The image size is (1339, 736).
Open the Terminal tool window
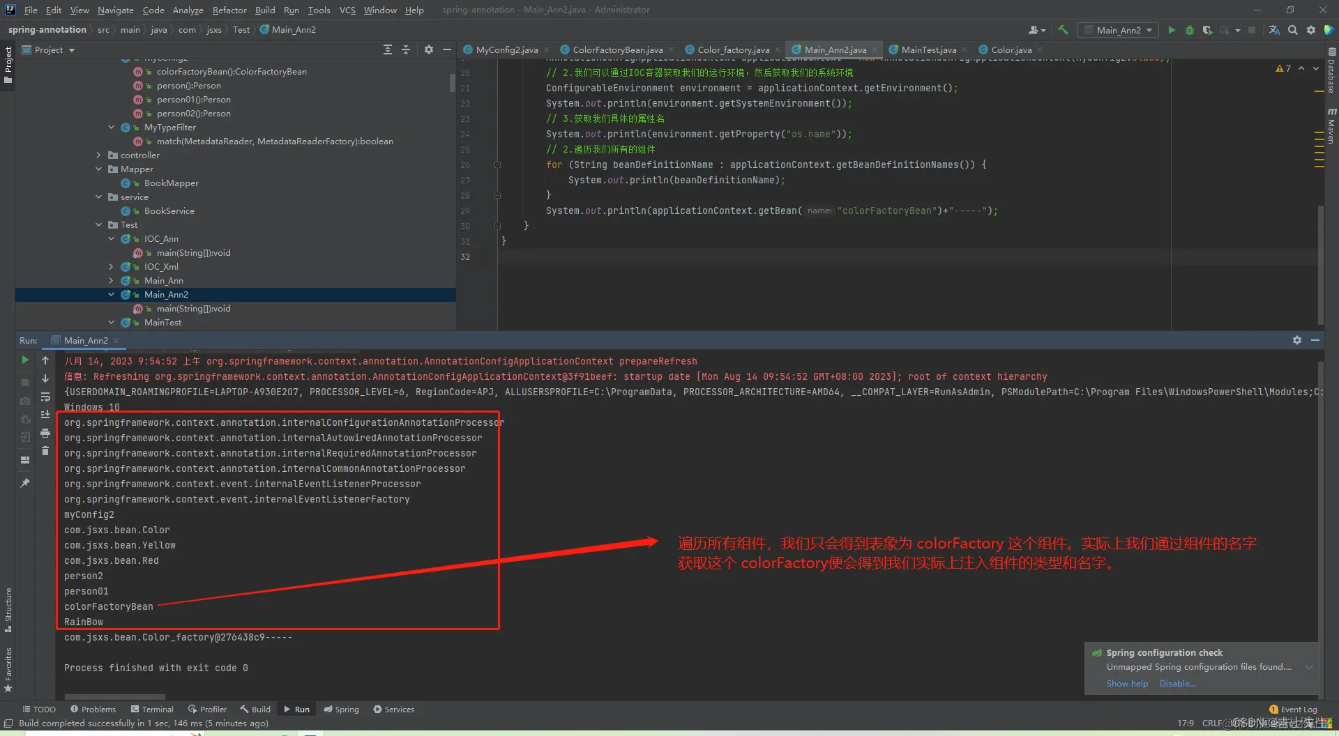[151, 710]
